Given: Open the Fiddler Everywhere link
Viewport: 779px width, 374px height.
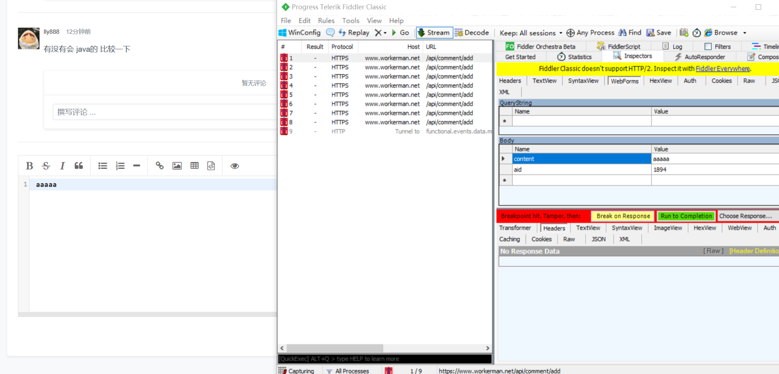Looking at the screenshot, I should click(722, 68).
